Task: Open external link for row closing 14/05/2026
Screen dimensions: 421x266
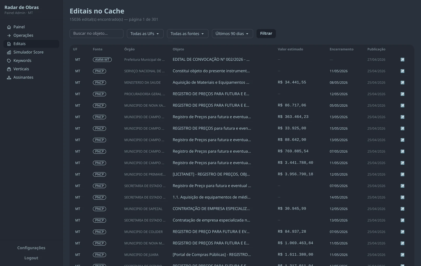Action: tap(402, 197)
